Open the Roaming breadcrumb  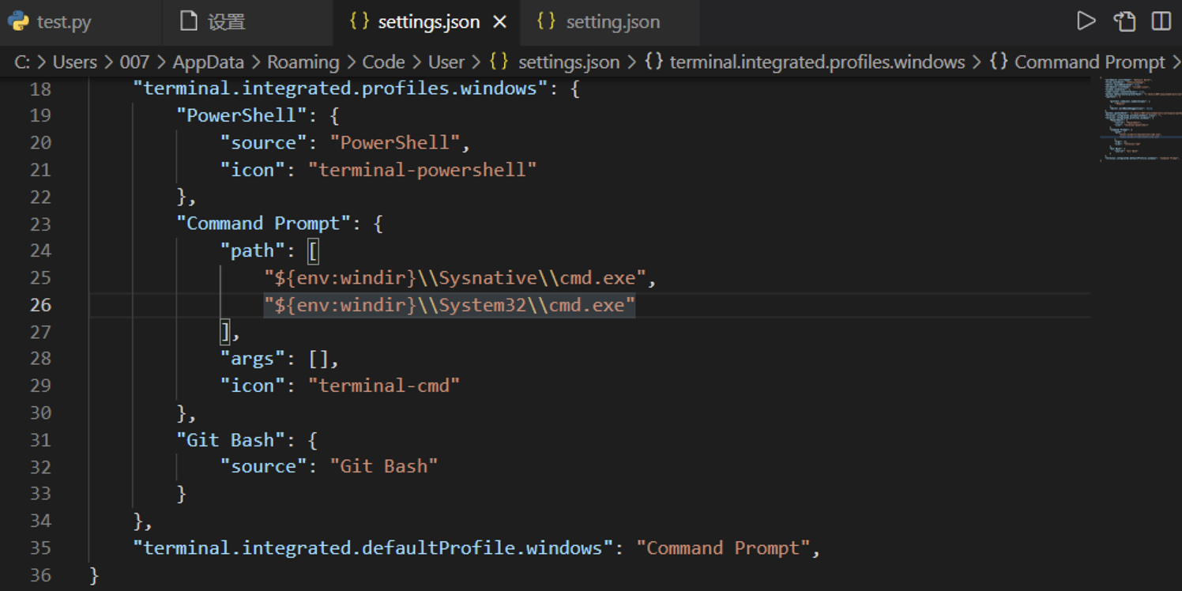click(x=303, y=62)
